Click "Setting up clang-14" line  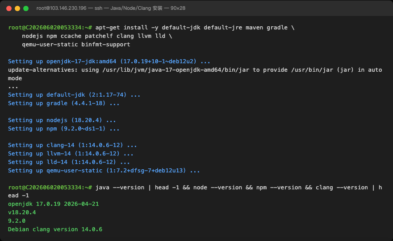tap(72, 145)
